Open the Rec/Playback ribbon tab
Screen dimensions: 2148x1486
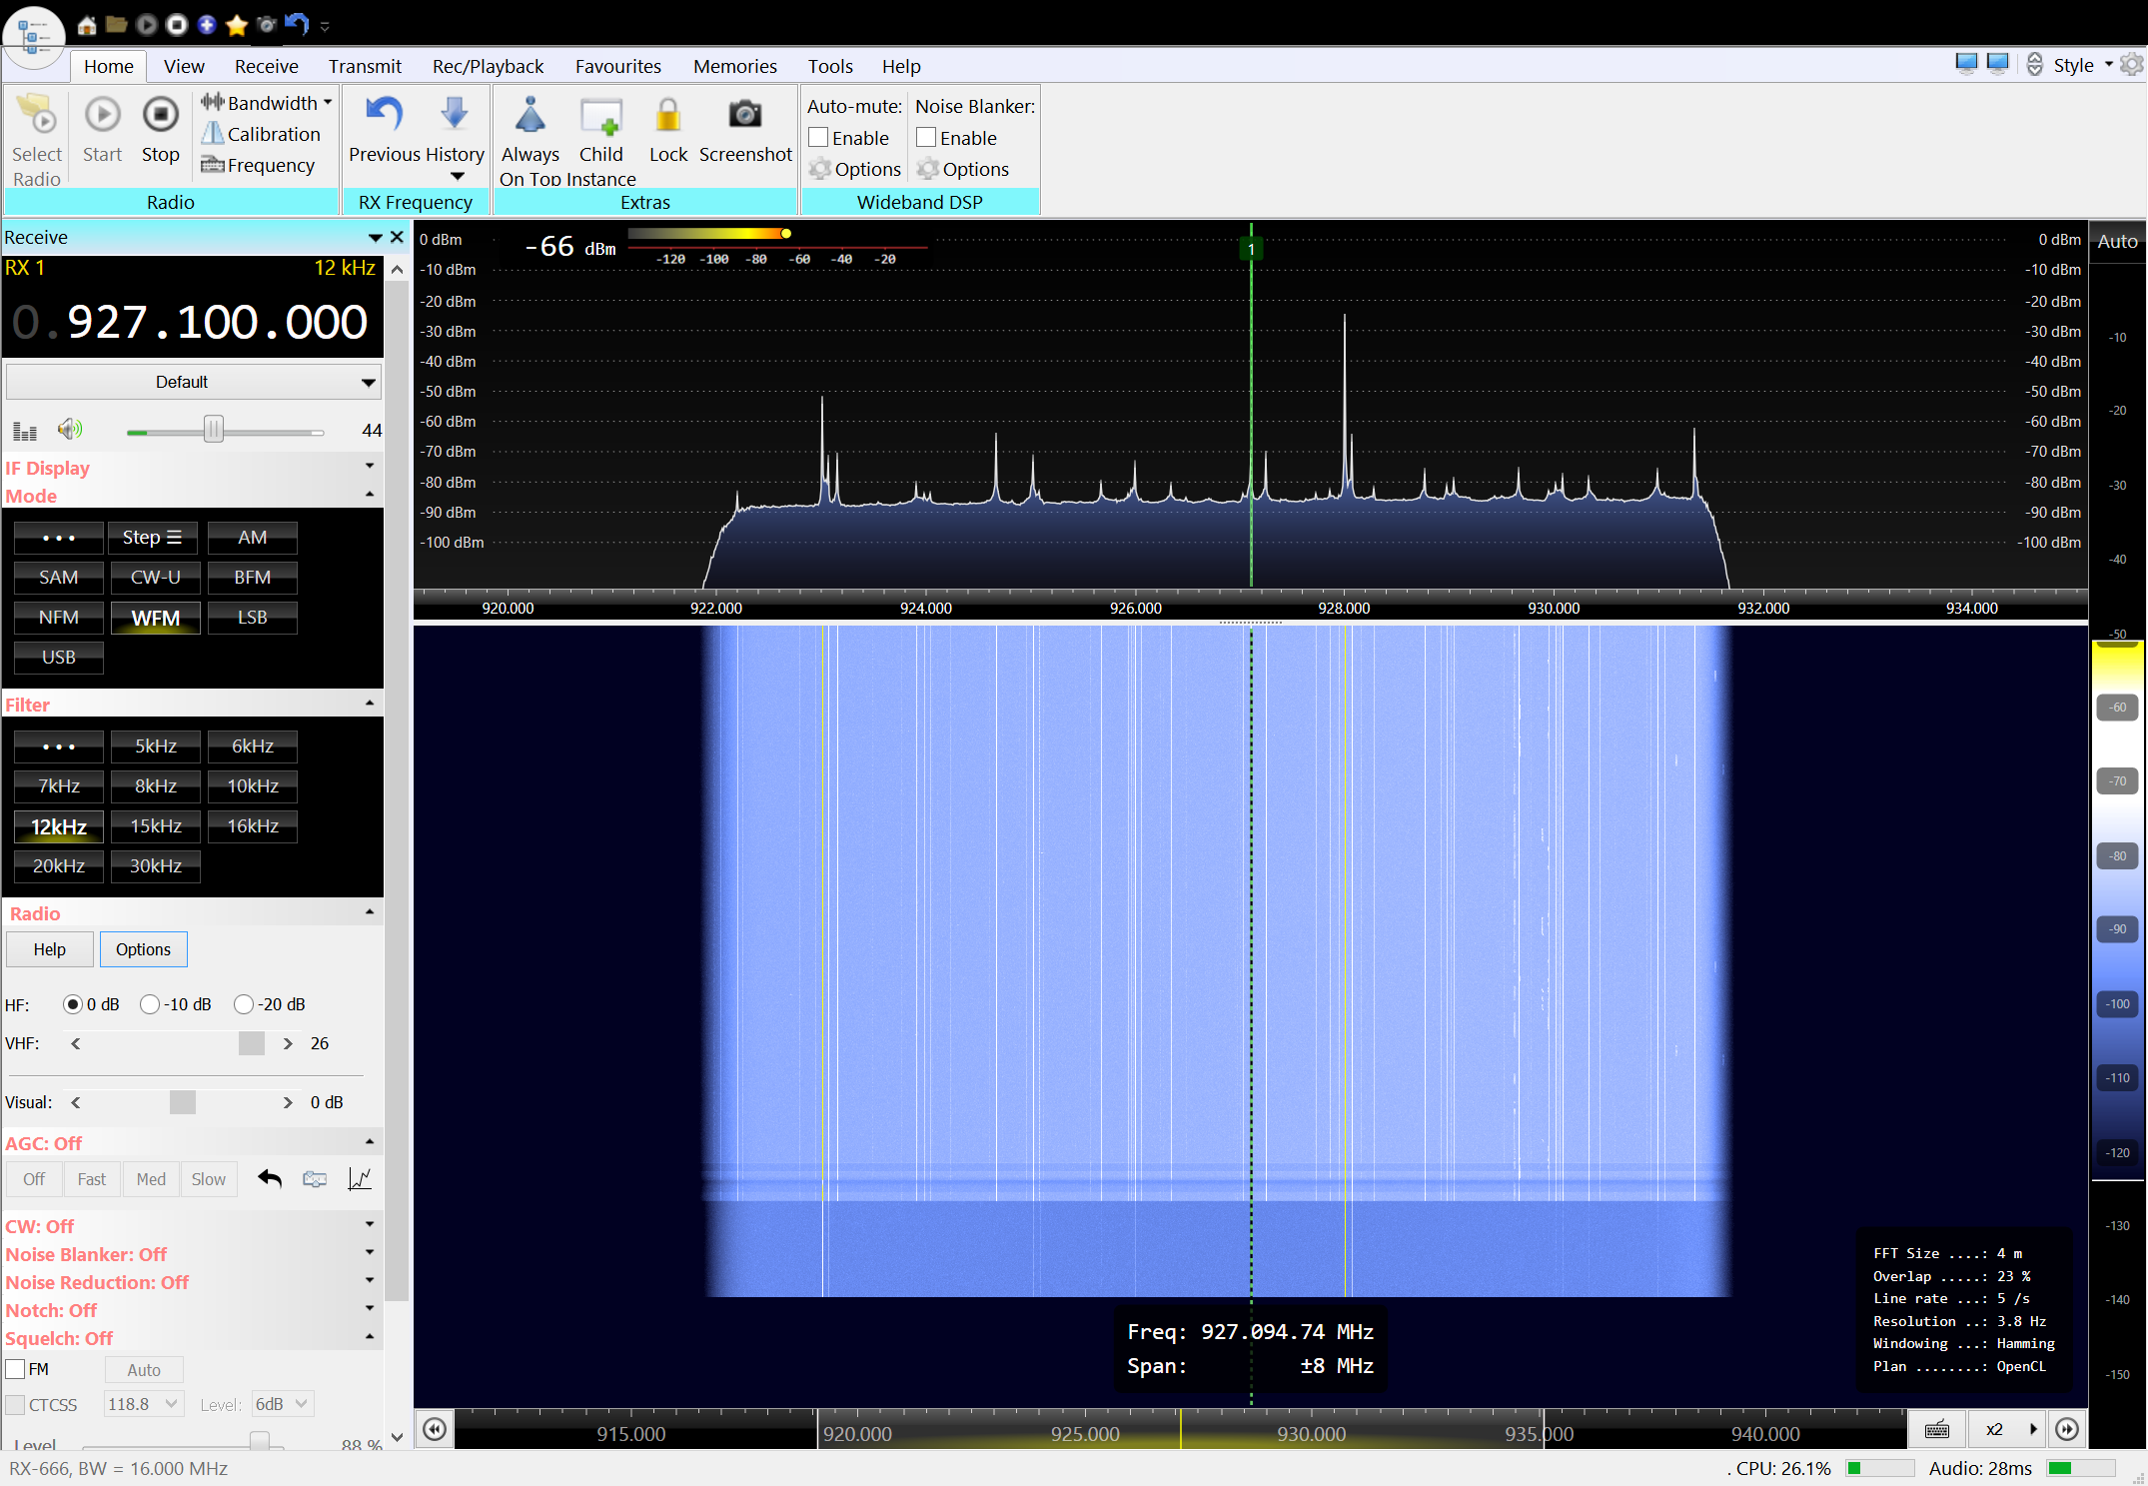tap(488, 66)
